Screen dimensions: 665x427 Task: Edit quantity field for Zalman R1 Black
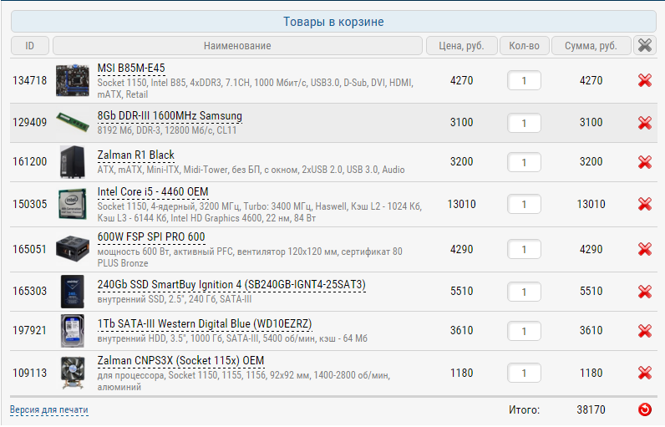[524, 162]
